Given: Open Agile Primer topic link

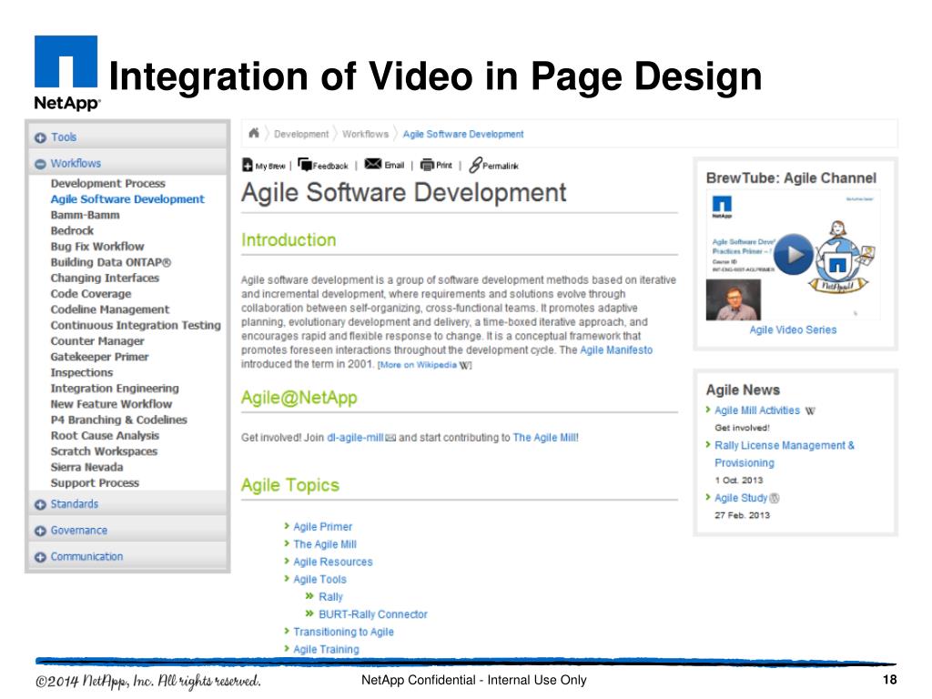Looking at the screenshot, I should (323, 527).
